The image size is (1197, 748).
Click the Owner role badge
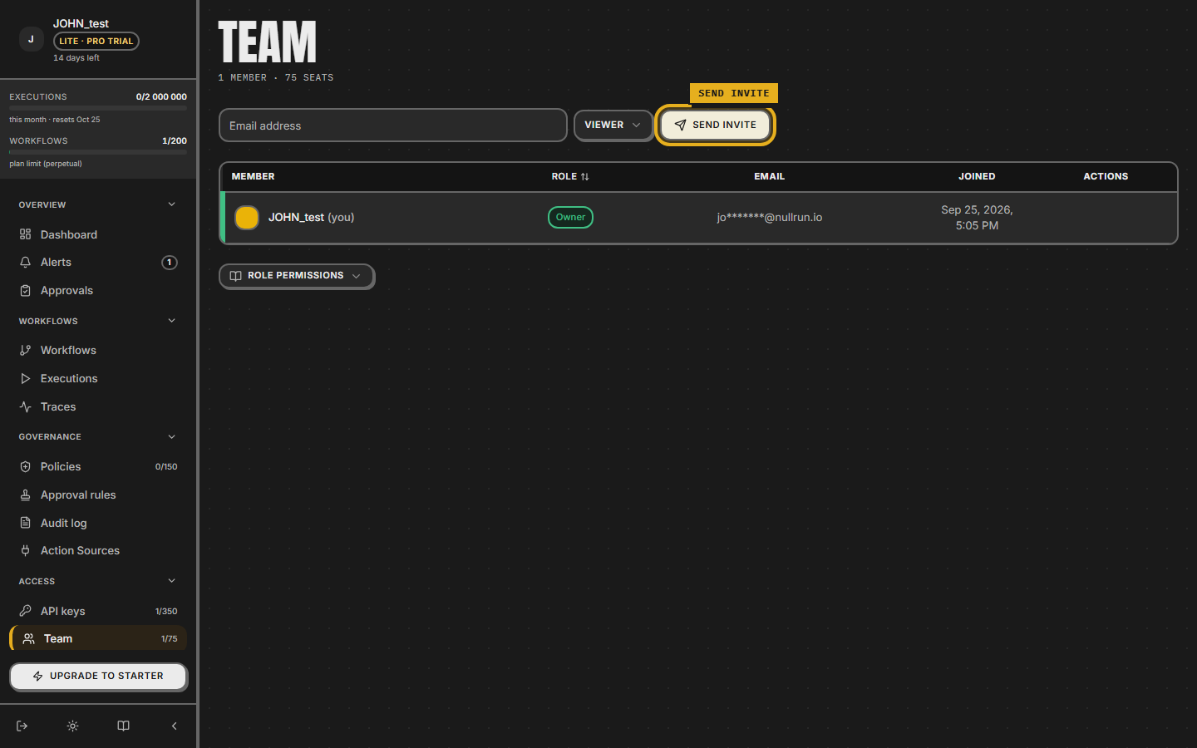pyautogui.click(x=570, y=217)
